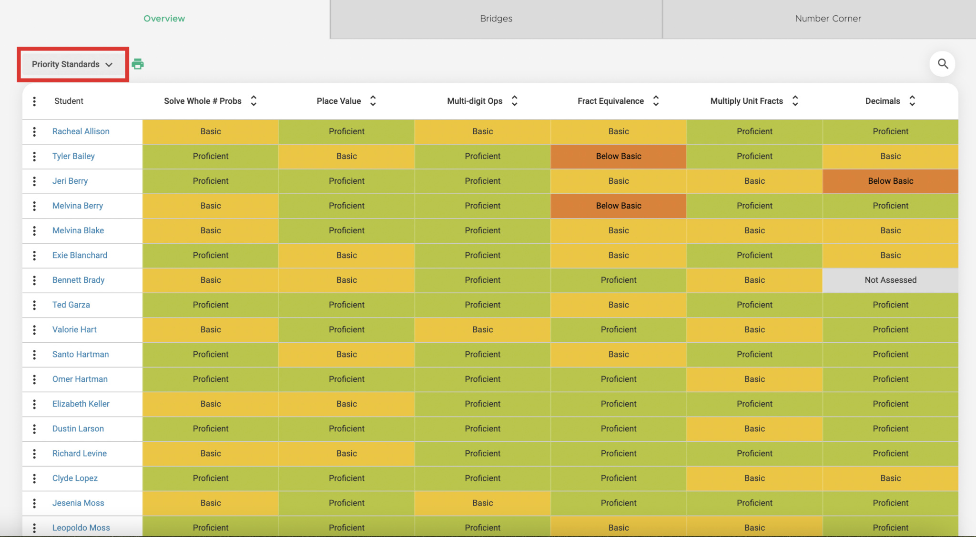Switch to the Bridges tab

(x=496, y=19)
